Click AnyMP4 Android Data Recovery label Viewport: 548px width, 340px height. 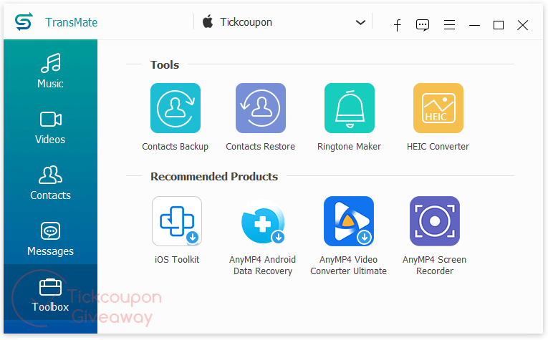tap(262, 266)
